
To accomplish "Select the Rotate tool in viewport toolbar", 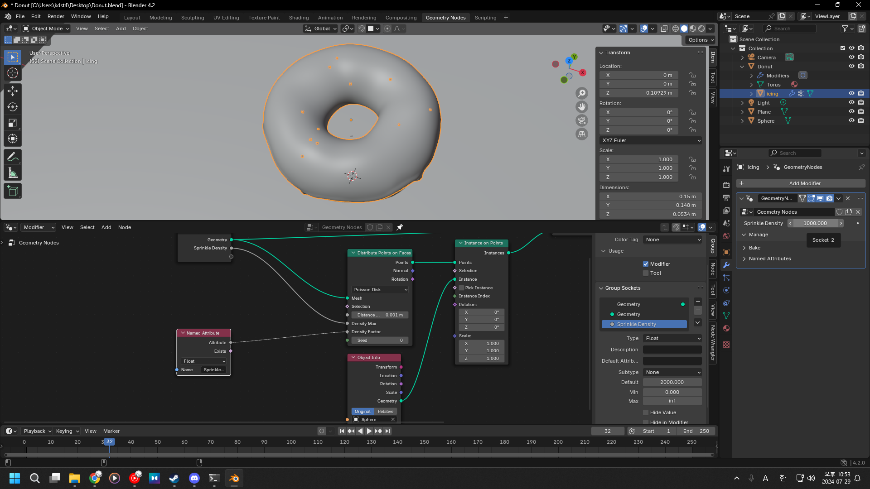I will click(13, 107).
